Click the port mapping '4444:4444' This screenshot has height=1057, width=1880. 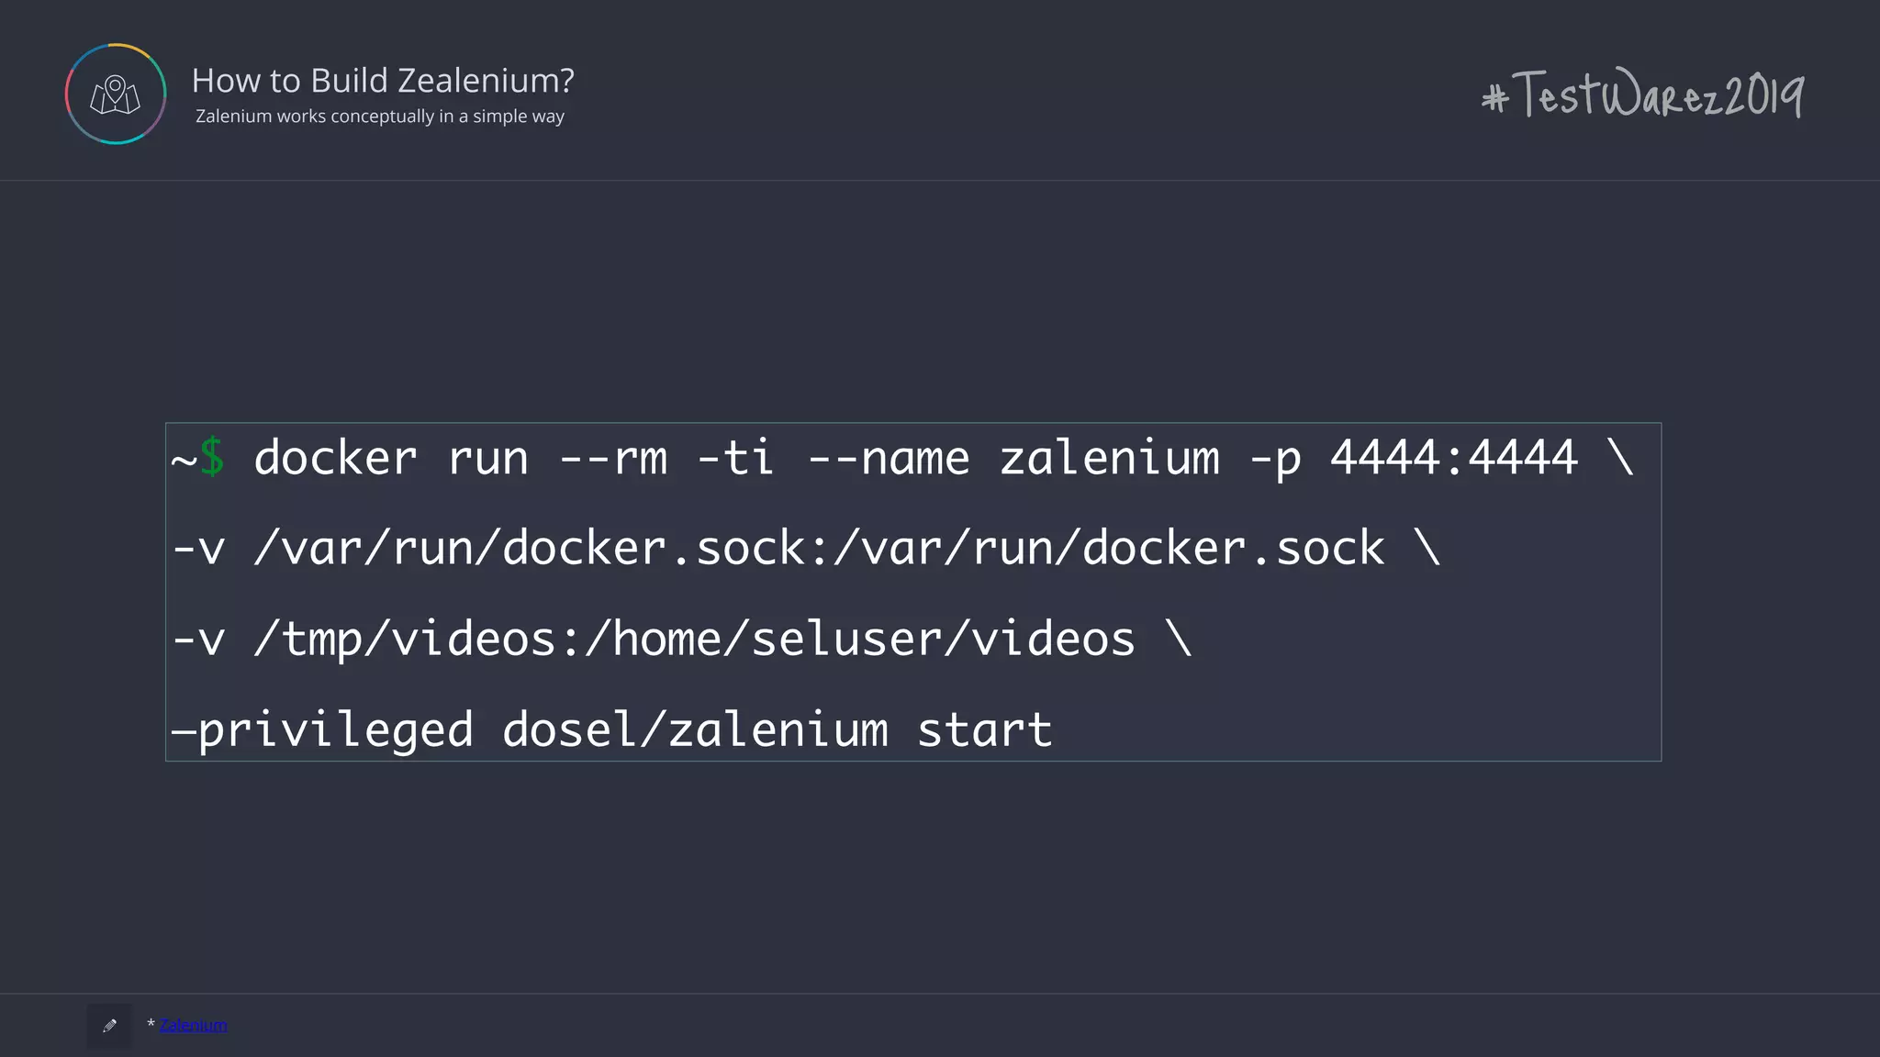point(1454,457)
